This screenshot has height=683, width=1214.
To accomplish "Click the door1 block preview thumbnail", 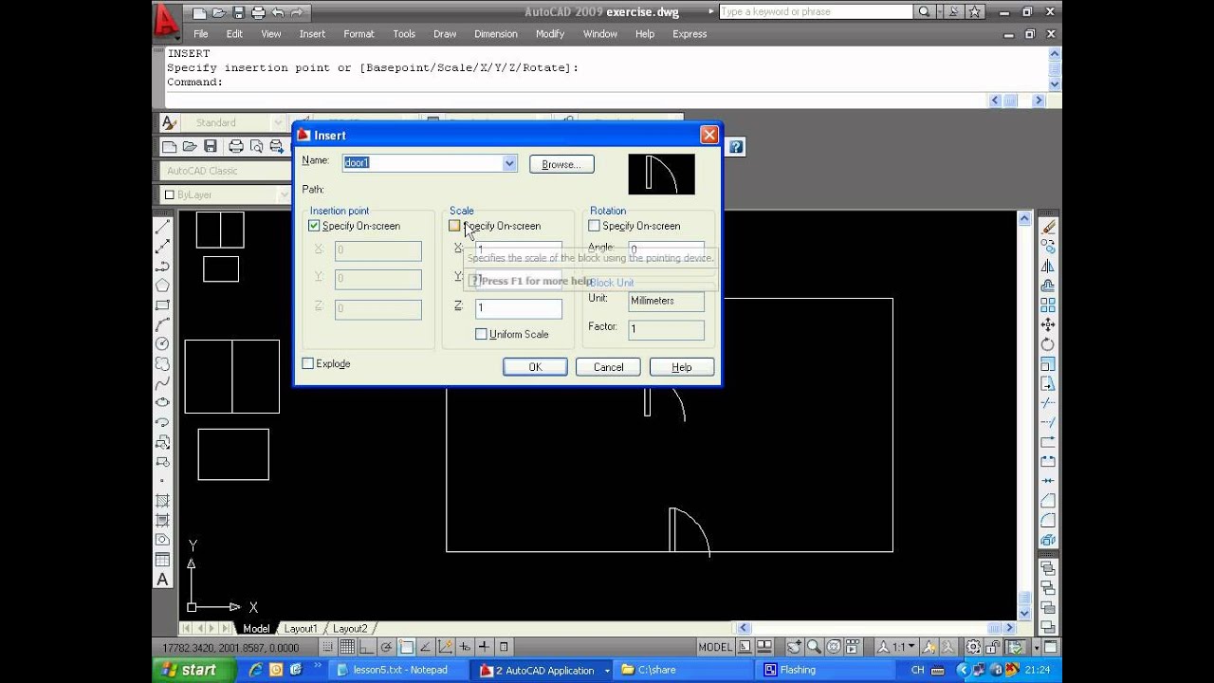I will [662, 174].
